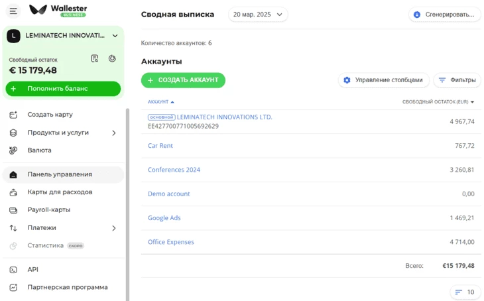Click the balance value 767,72
The height and width of the screenshot is (301, 484).
[x=465, y=146]
